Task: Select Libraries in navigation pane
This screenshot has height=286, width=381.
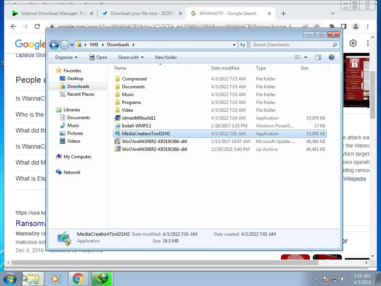Action: pos(71,110)
